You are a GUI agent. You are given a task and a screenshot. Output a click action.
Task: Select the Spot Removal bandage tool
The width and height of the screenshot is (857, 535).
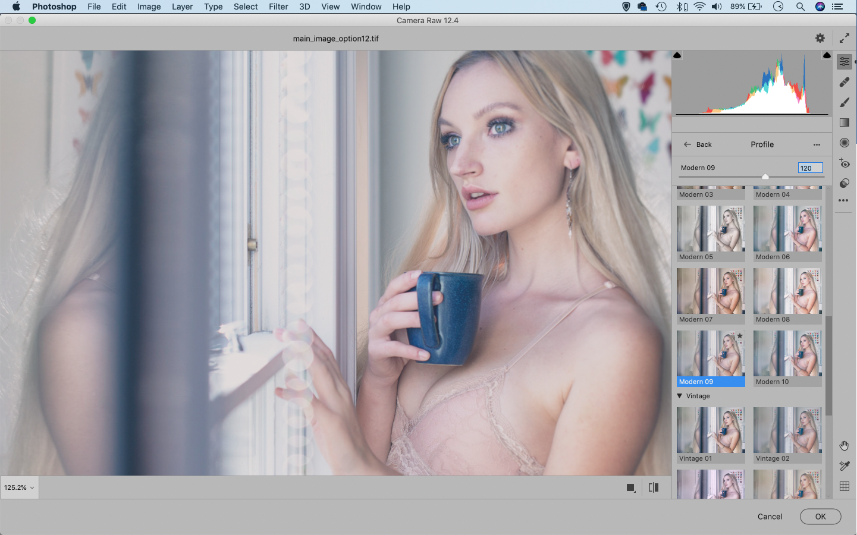[x=844, y=82]
